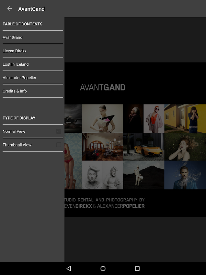Tap the figure with drum by the mountain photo

tap(144, 175)
